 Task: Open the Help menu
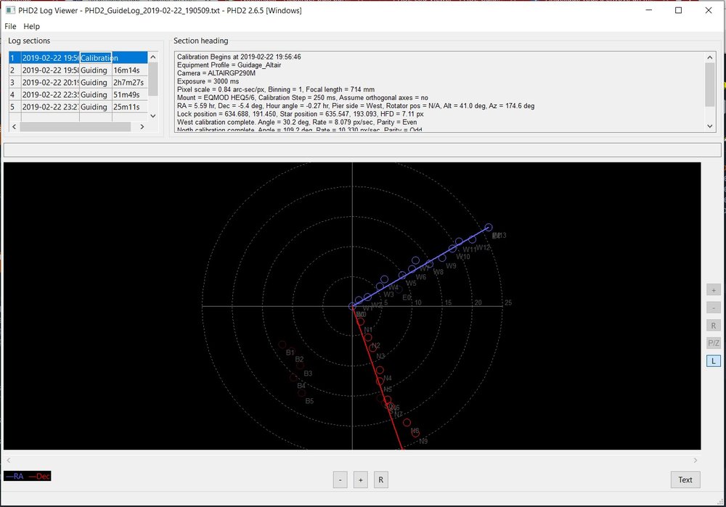pos(32,26)
